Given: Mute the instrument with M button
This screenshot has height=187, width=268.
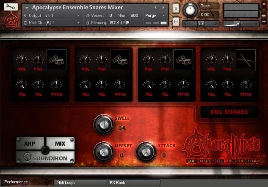Looking at the screenshot, I should [x=176, y=22].
